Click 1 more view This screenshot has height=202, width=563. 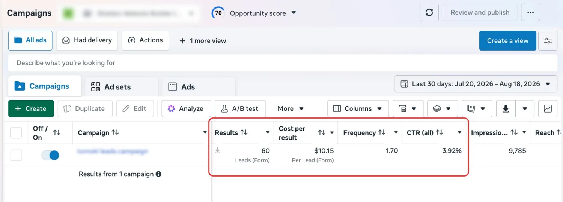(x=203, y=41)
